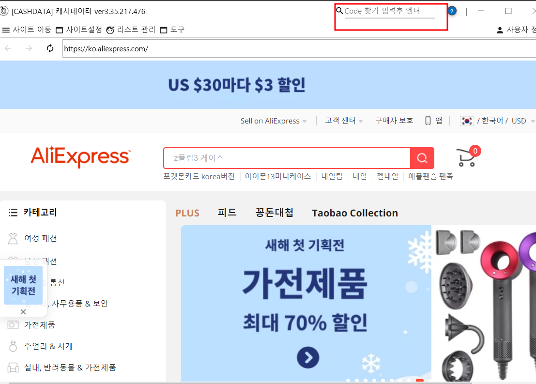This screenshot has width=536, height=384.
Task: Click the 새해 첫 기획전 floating thumbnail
Action: [x=23, y=285]
